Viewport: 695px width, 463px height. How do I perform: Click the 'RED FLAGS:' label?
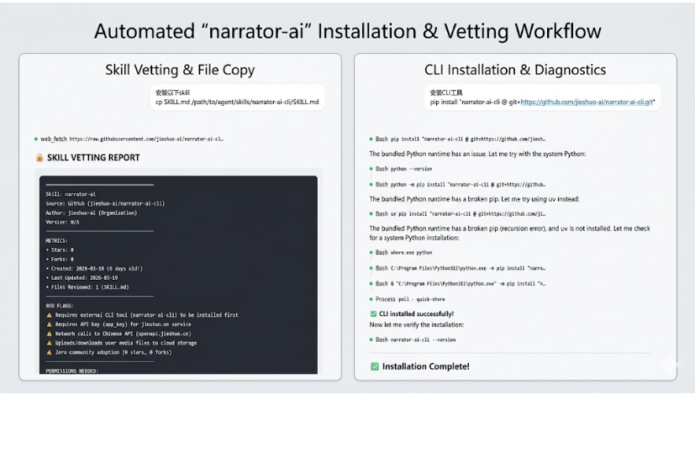click(x=60, y=306)
